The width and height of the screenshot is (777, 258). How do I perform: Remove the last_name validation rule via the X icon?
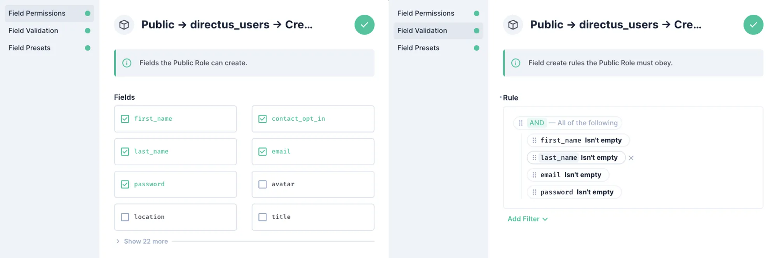point(631,158)
